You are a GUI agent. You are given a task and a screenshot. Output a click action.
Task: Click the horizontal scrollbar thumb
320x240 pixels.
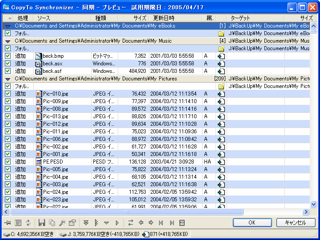pyautogui.click(x=127, y=212)
